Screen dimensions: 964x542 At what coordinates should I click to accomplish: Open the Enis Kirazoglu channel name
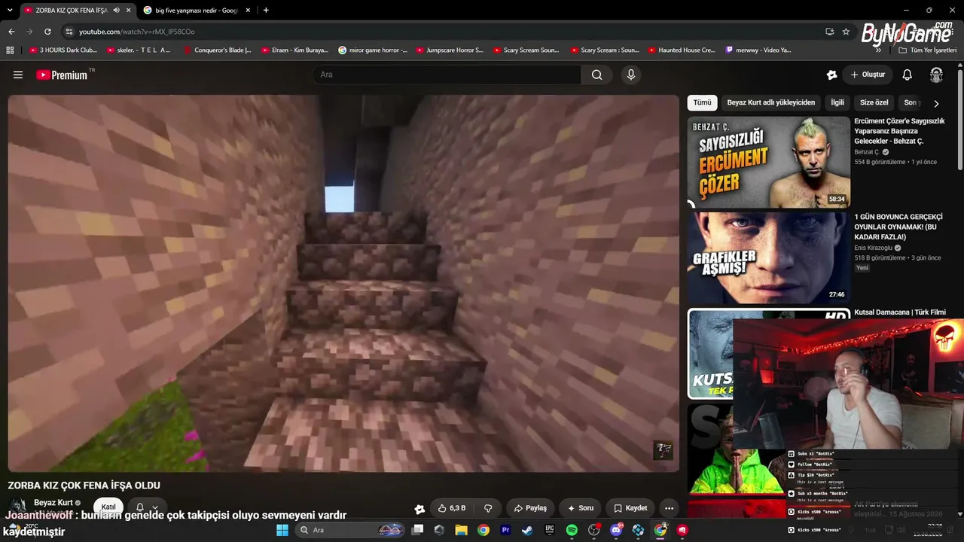pyautogui.click(x=874, y=248)
